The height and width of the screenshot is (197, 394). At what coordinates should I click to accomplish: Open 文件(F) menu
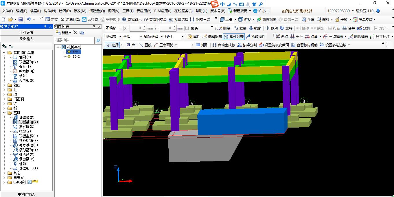click(x=8, y=11)
